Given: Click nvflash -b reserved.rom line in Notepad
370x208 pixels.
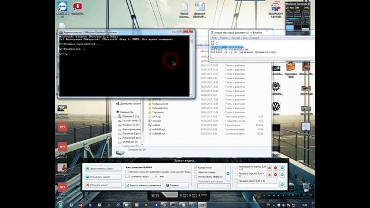Looking at the screenshot, I should (230, 50).
